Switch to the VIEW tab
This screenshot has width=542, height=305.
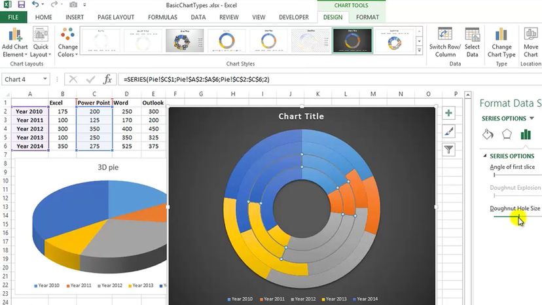[x=259, y=17]
